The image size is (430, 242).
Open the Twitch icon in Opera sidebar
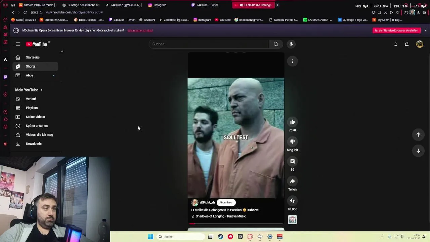[x=5, y=77]
